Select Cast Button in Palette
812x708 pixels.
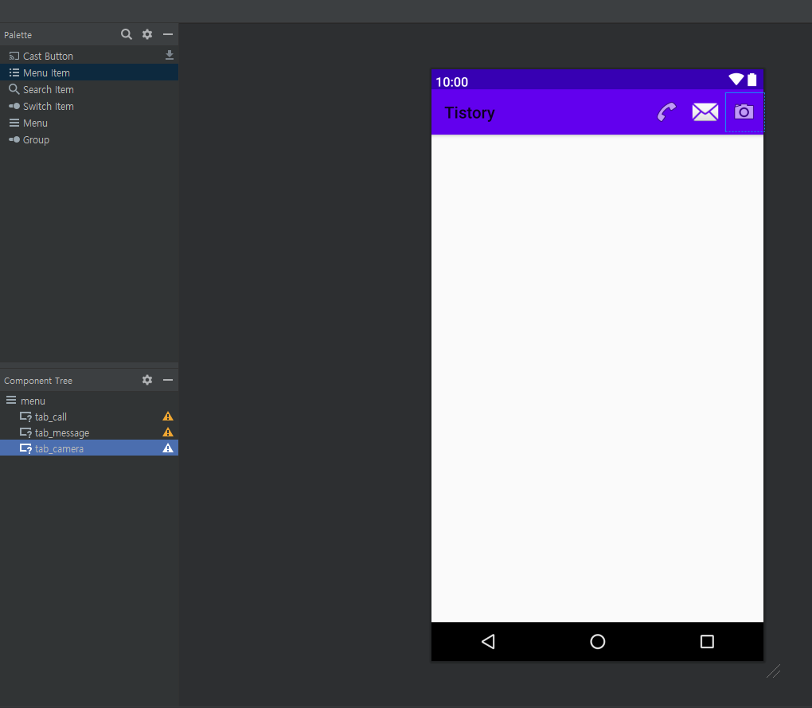[x=89, y=56]
